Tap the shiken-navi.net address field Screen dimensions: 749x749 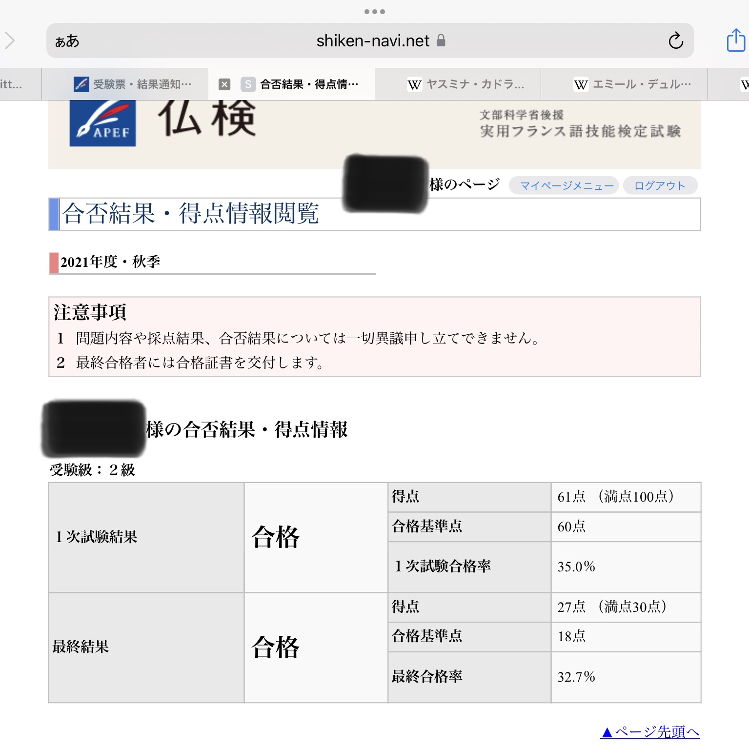[370, 40]
